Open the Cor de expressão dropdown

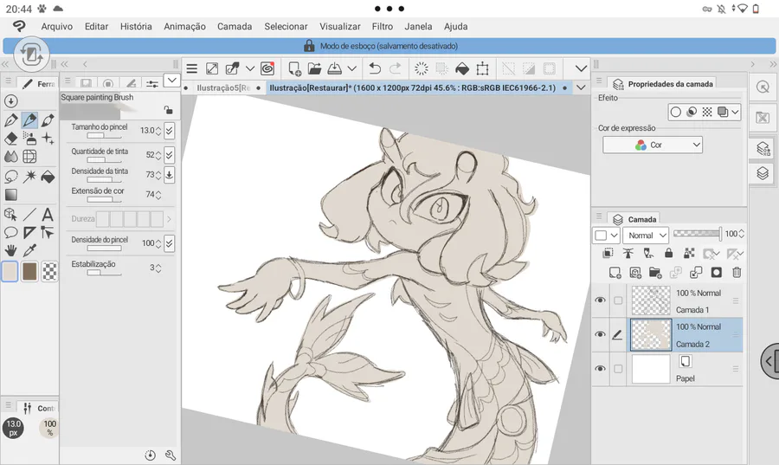click(653, 145)
